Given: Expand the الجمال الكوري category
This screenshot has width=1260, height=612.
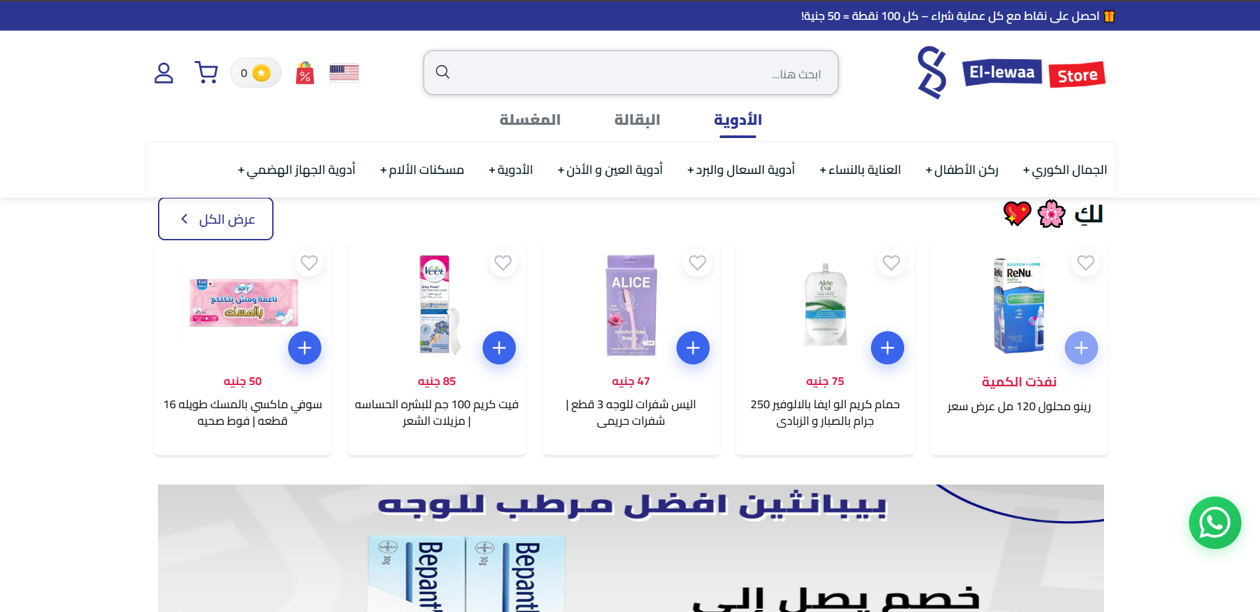Looking at the screenshot, I should tap(1065, 170).
